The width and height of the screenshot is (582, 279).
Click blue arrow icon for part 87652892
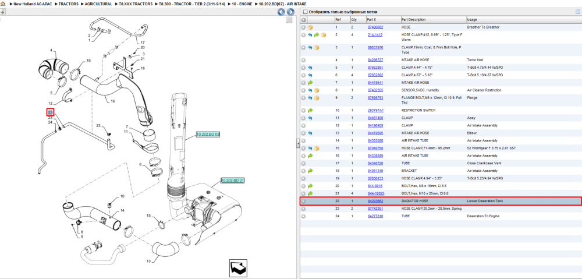(x=310, y=75)
